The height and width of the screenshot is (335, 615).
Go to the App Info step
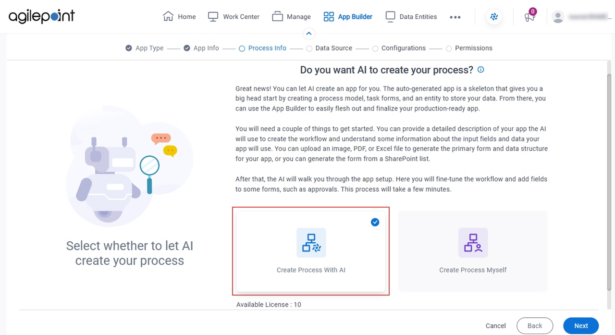206,48
